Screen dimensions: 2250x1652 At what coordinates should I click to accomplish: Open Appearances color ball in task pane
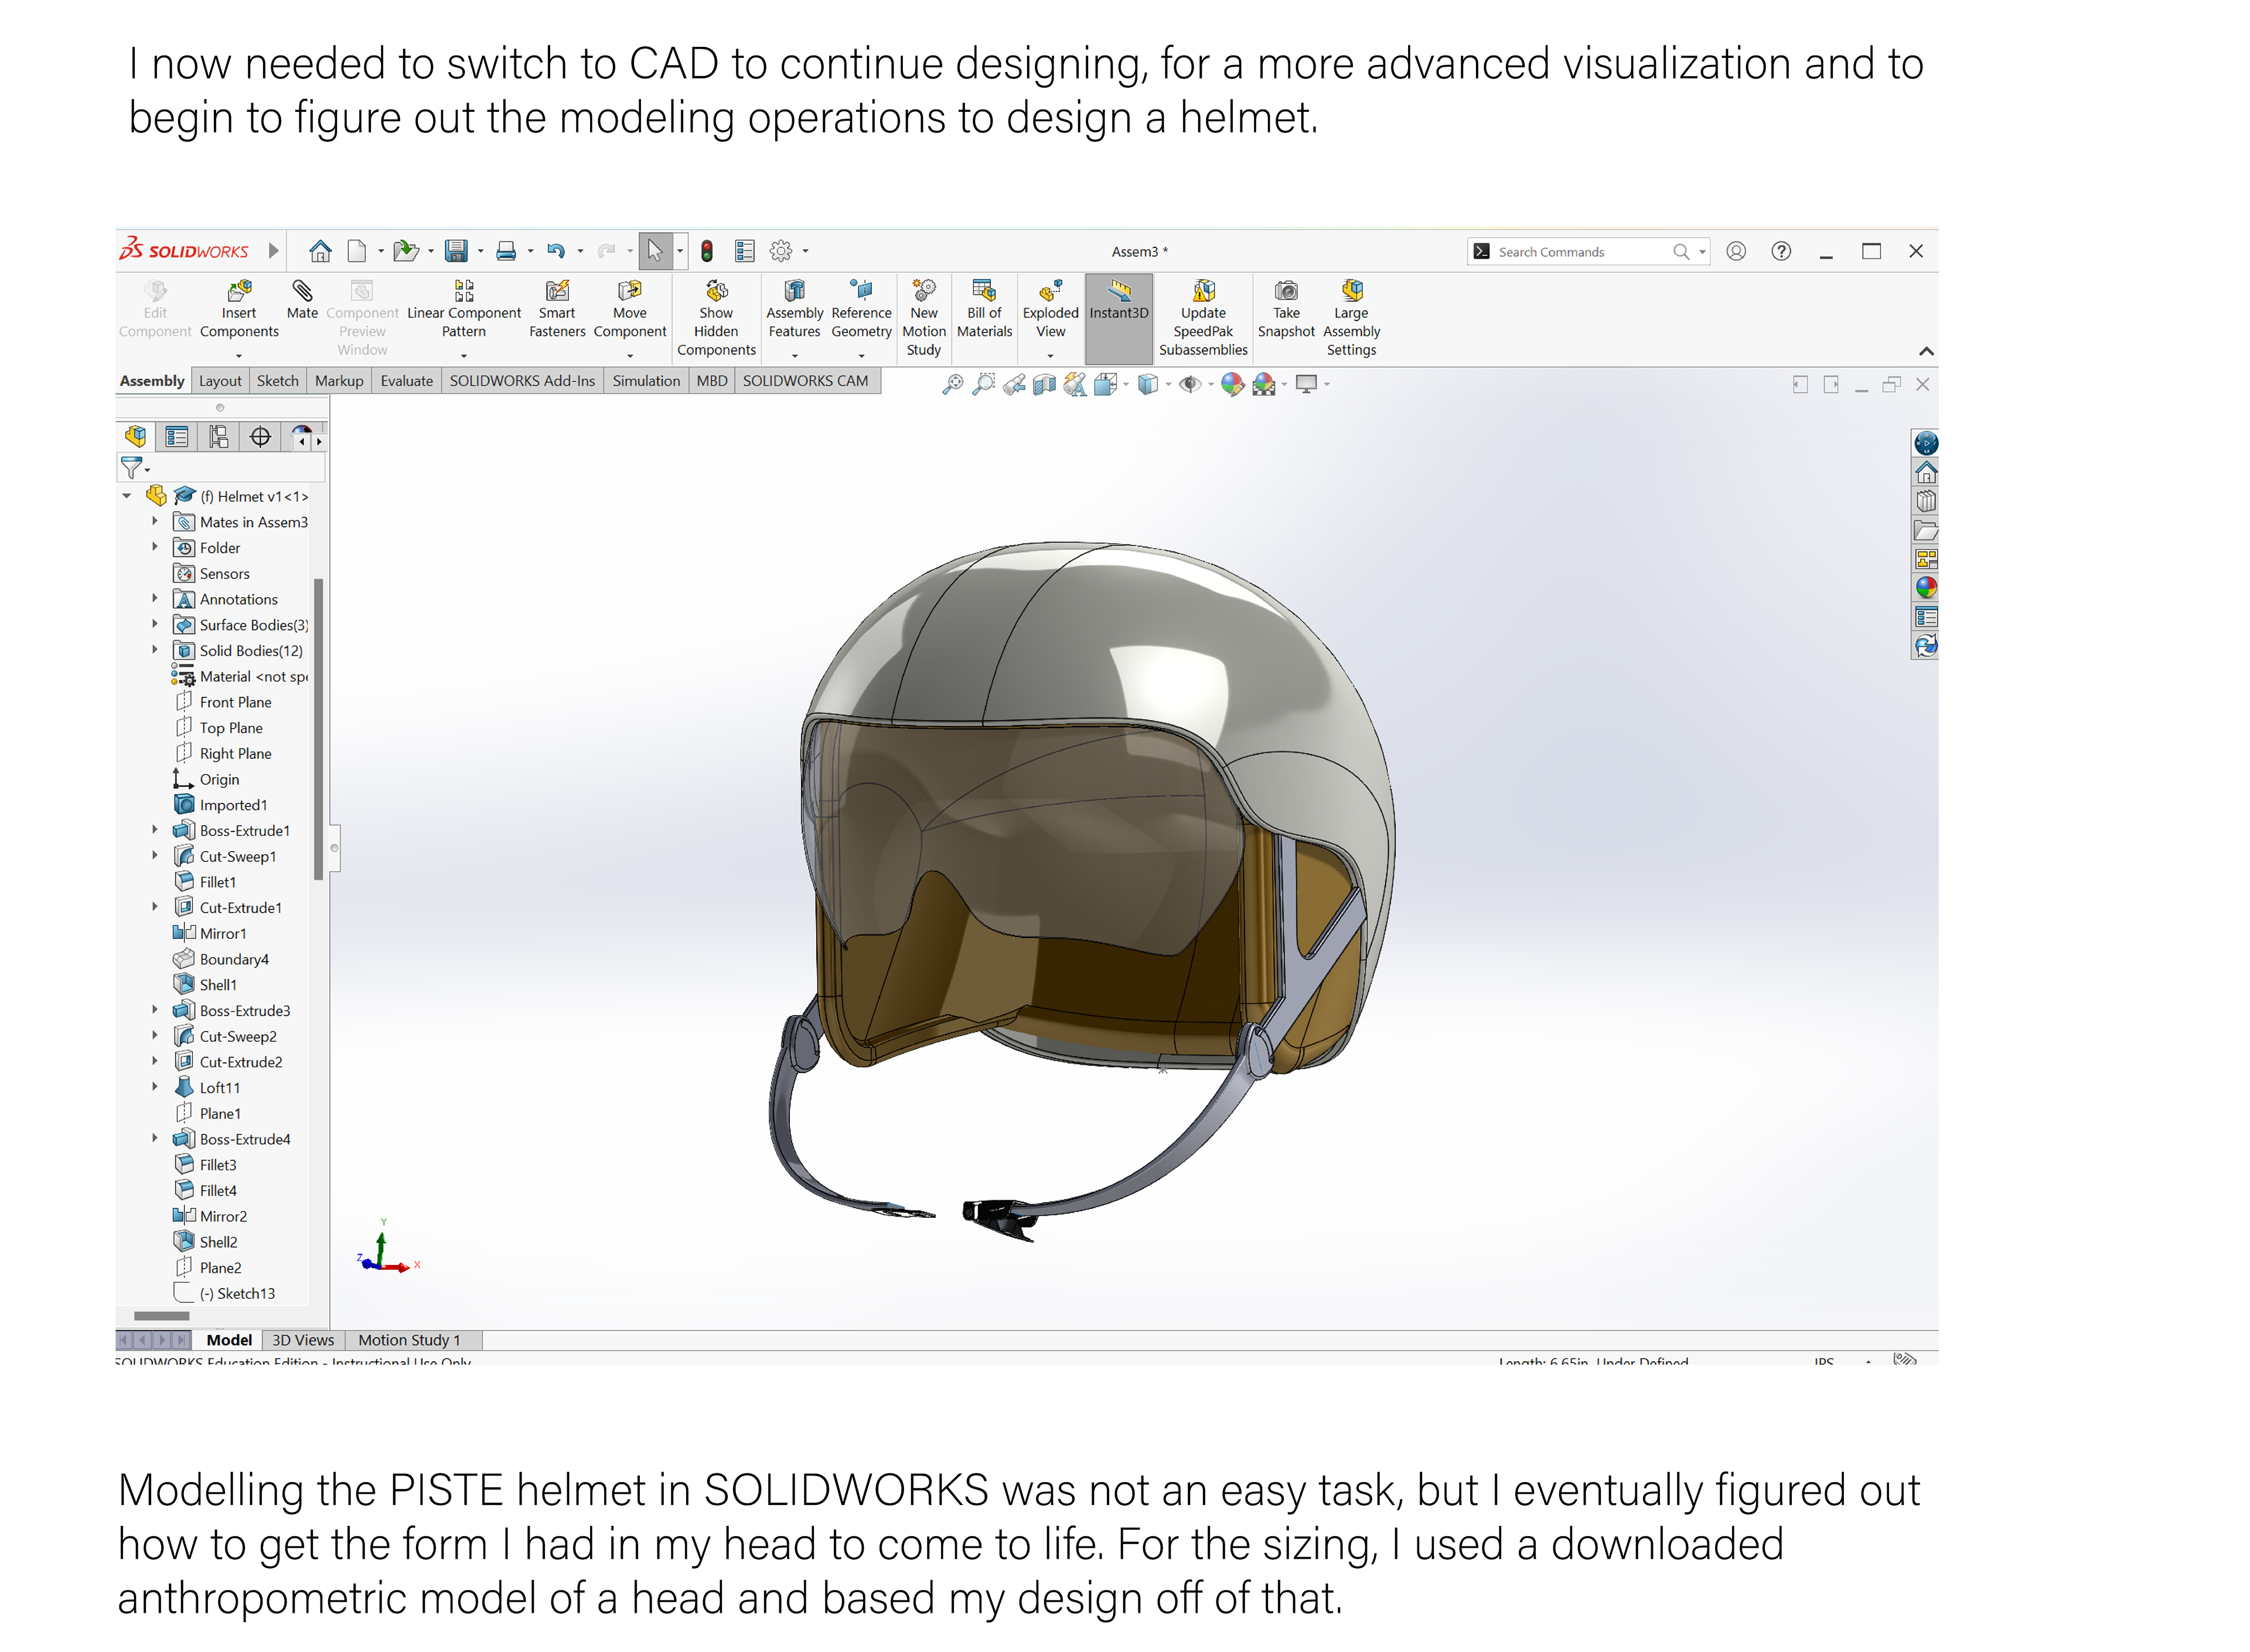coord(1925,588)
